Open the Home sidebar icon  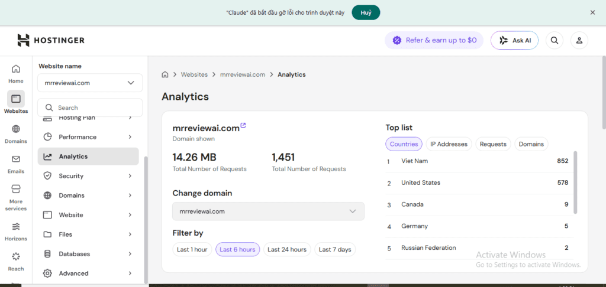(x=16, y=70)
